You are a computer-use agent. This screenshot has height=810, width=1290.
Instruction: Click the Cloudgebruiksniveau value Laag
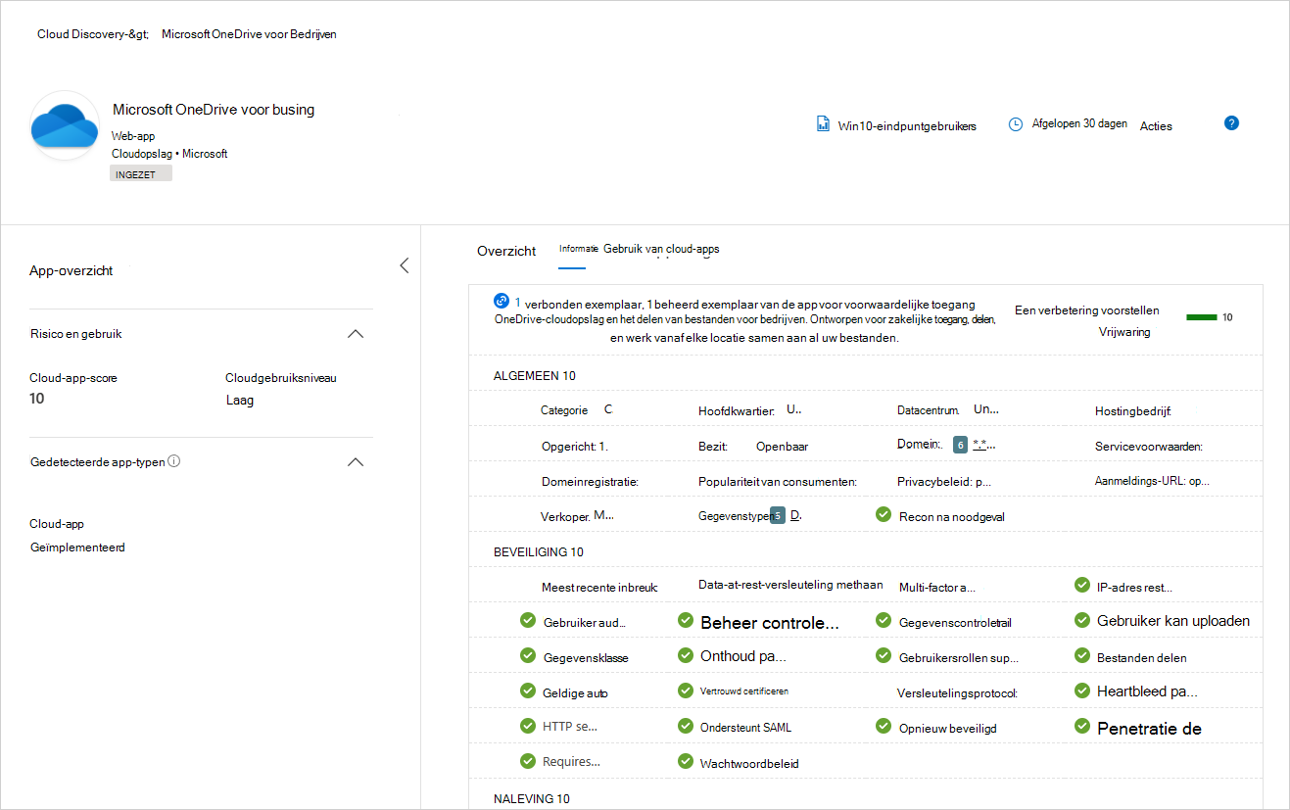pyautogui.click(x=240, y=400)
